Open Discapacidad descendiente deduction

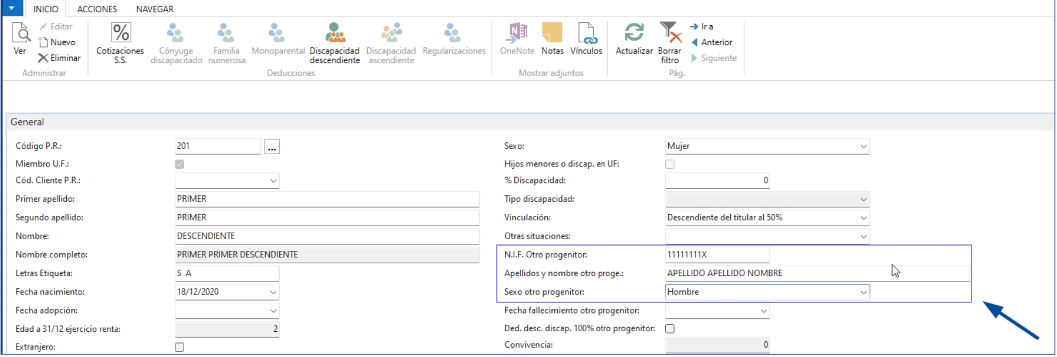coord(334,33)
